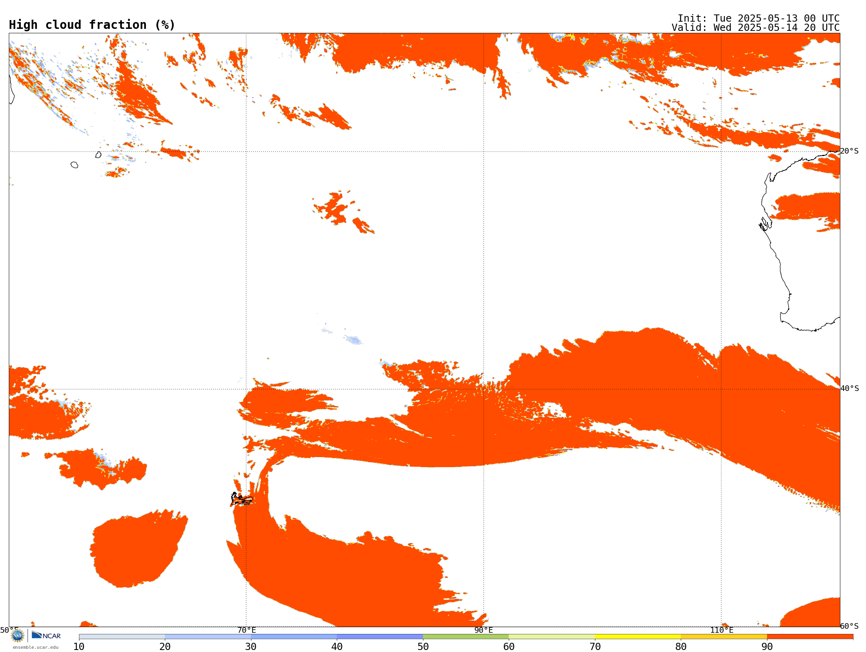Click the colorbar tick label 30
This screenshot has height=652, width=866.
point(251,647)
